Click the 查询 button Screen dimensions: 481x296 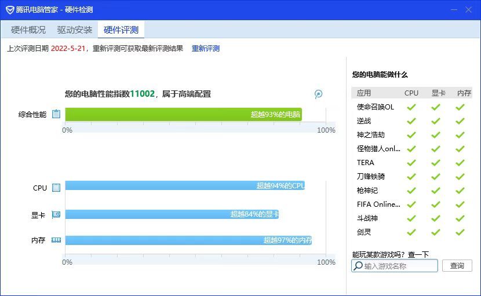click(x=457, y=266)
